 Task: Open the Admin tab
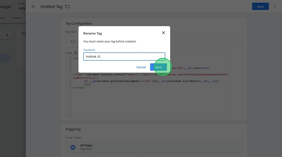pyautogui.click(x=17, y=18)
